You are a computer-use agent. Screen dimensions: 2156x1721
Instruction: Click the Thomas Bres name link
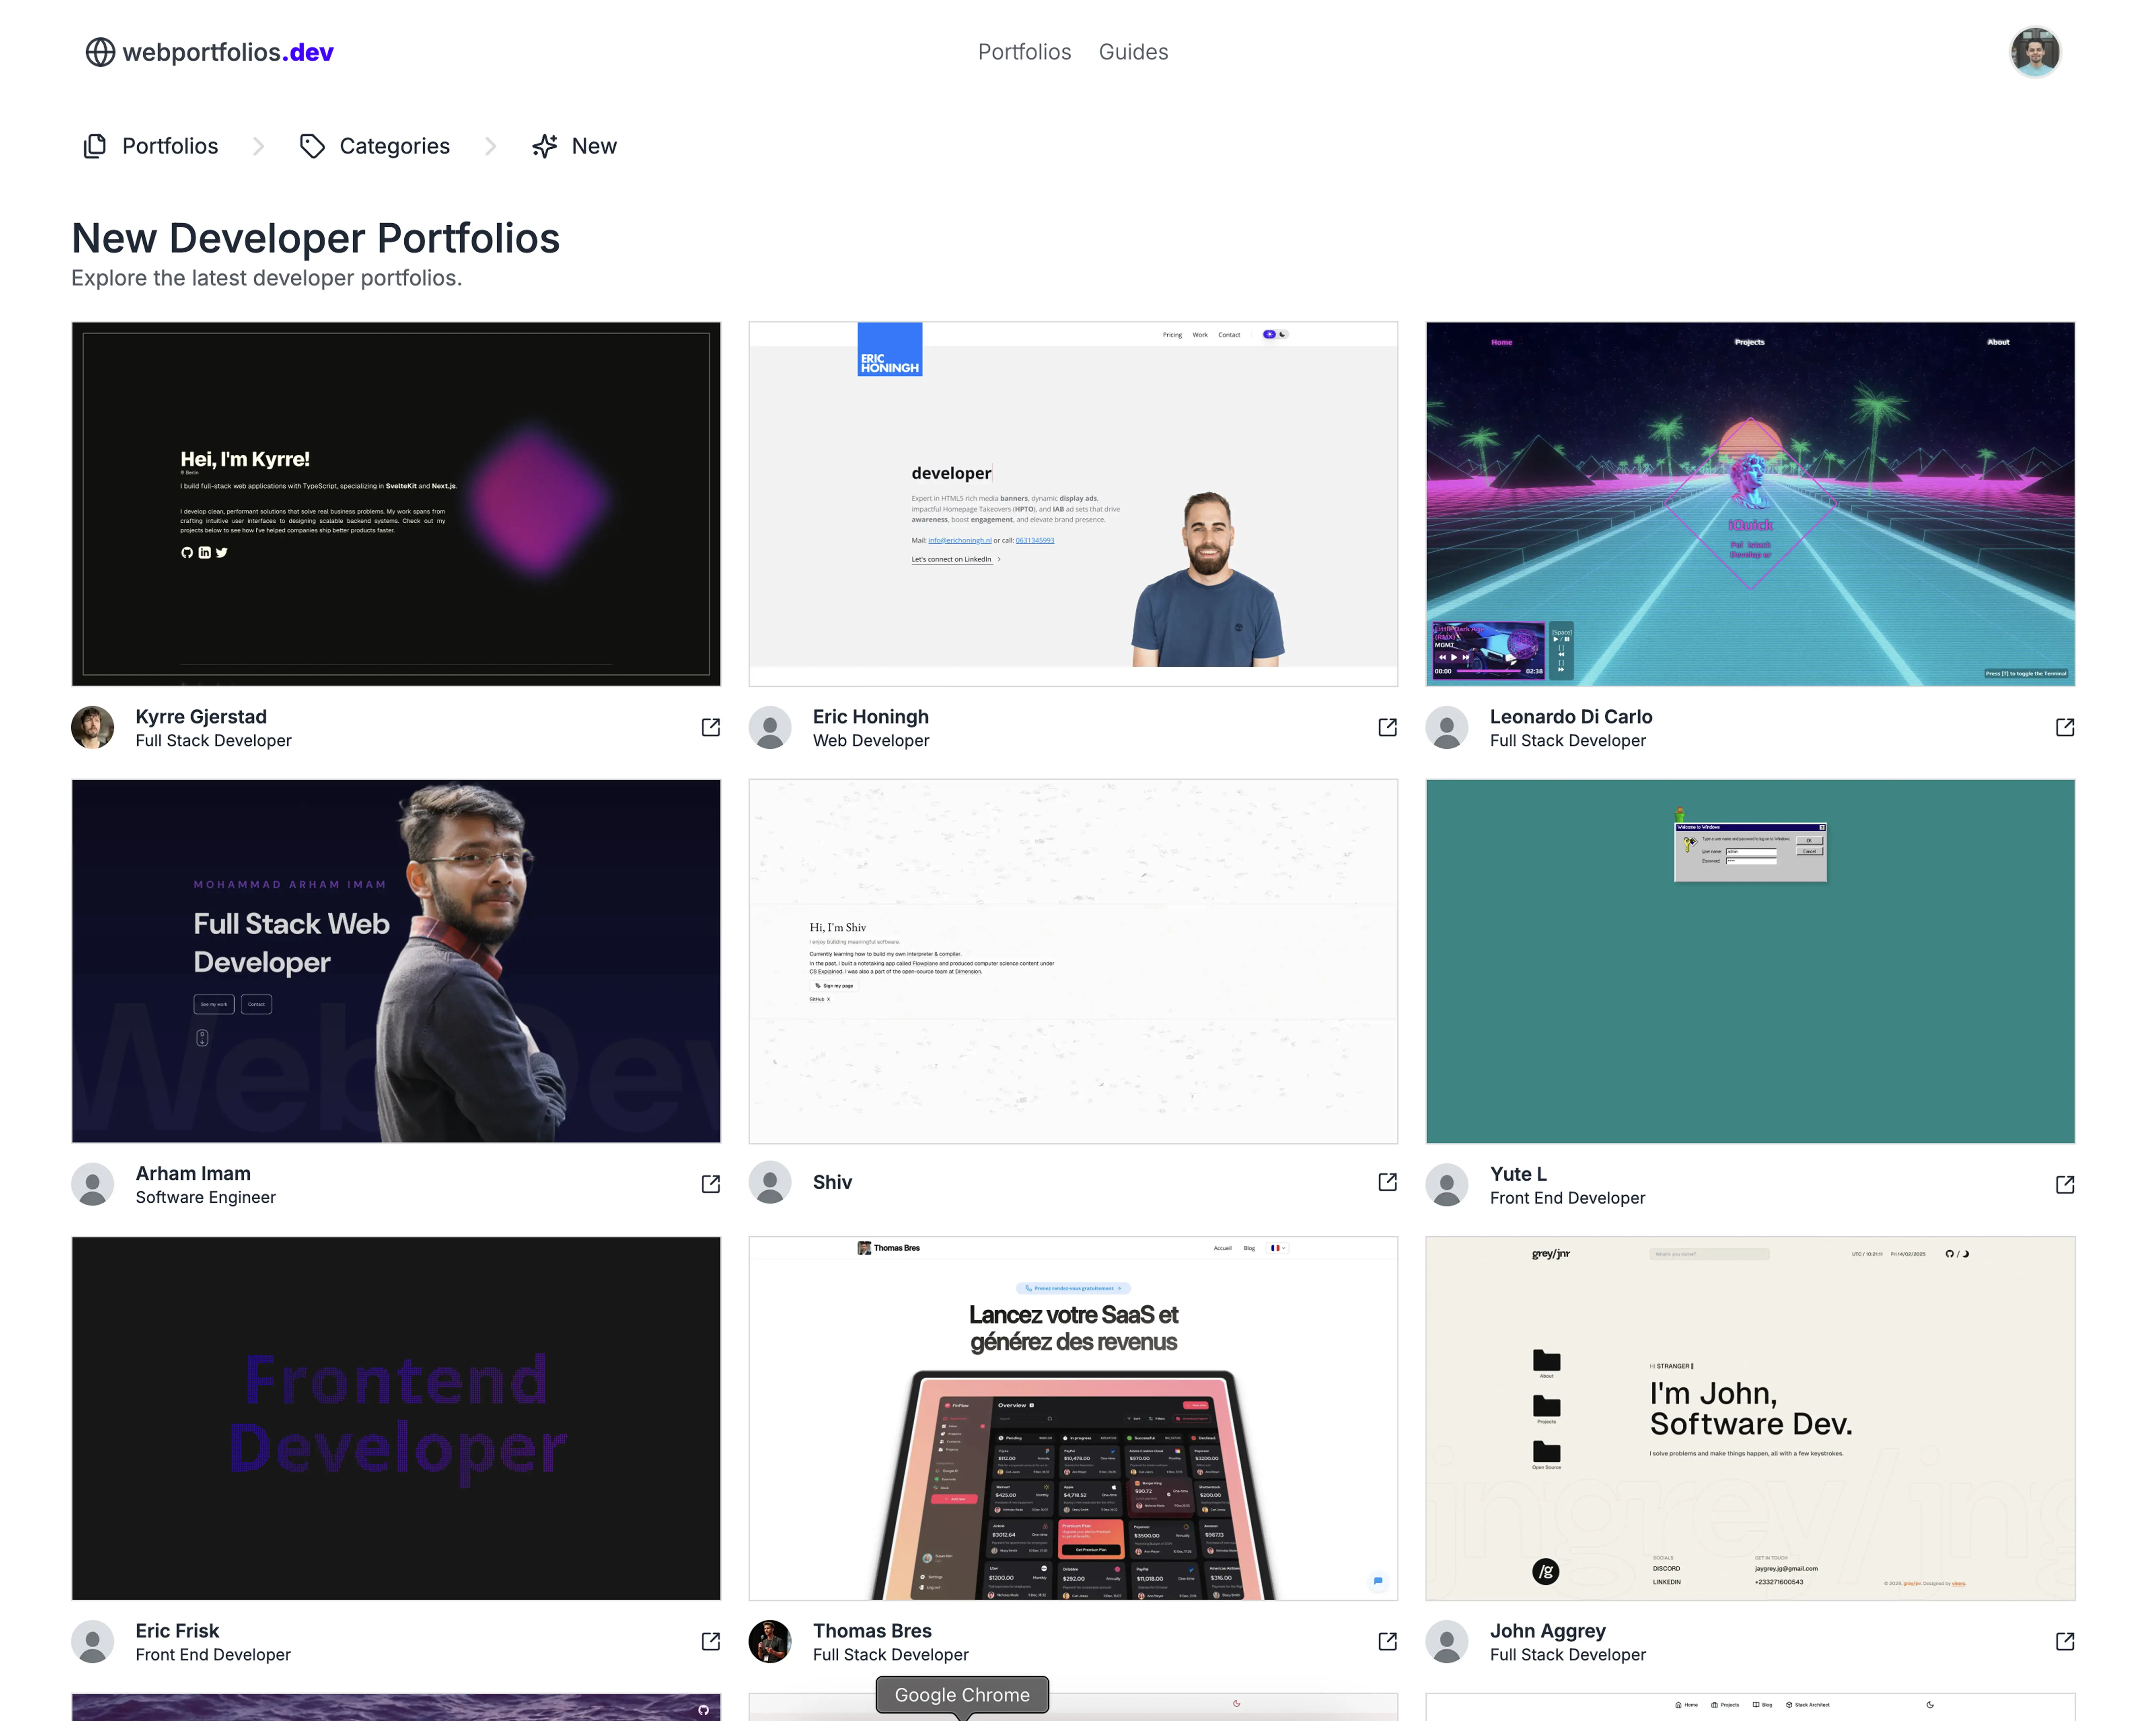point(872,1631)
